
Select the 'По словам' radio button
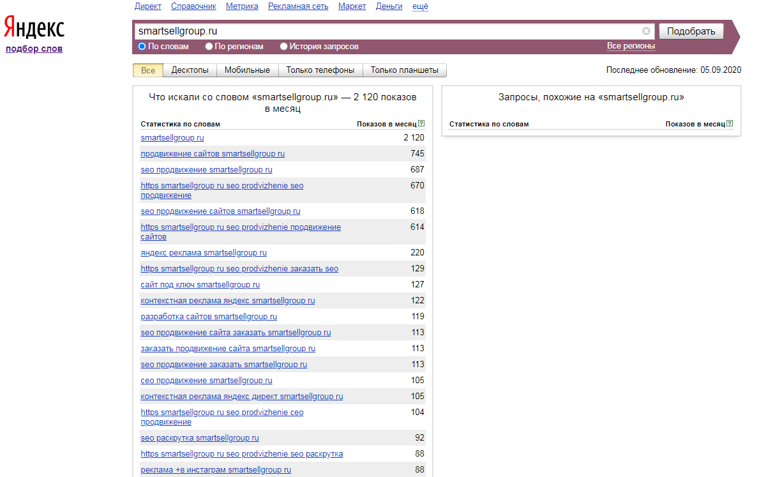coord(142,47)
